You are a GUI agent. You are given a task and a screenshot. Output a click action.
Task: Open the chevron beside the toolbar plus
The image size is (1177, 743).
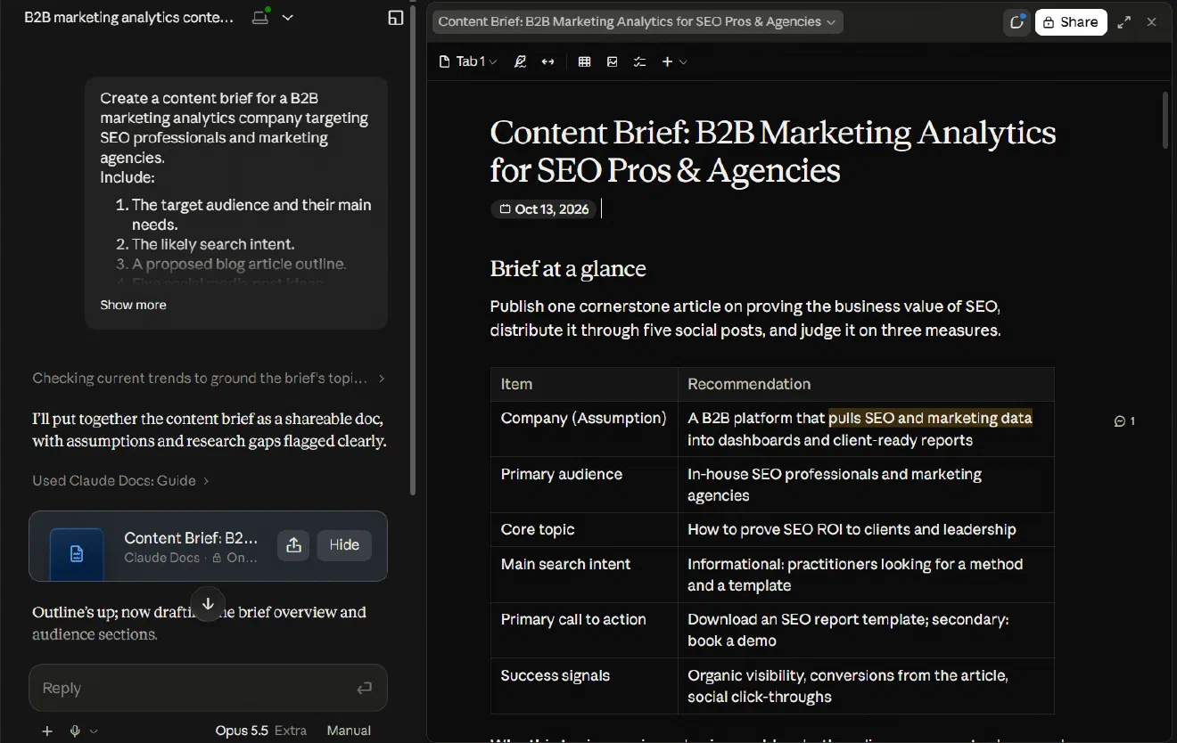(684, 61)
